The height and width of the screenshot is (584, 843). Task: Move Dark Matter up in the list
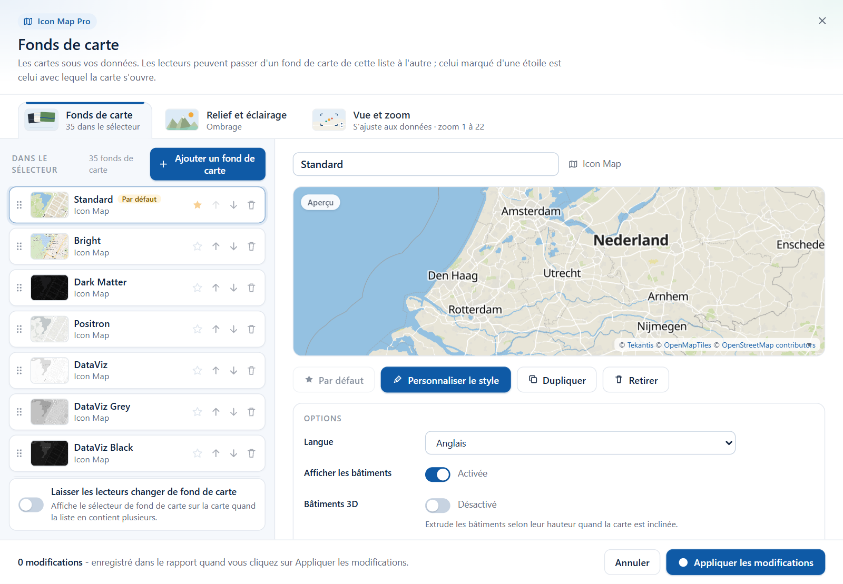click(216, 288)
